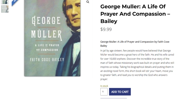176x99 pixels.
Task: Click the product title heading
Action: click(135, 14)
